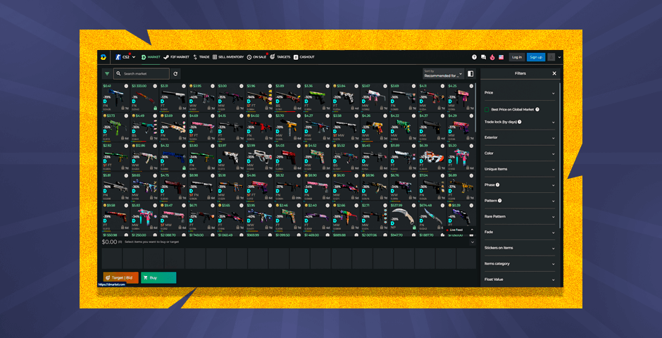The height and width of the screenshot is (338, 662).
Task: Click the blue Sign up button
Action: coord(536,57)
